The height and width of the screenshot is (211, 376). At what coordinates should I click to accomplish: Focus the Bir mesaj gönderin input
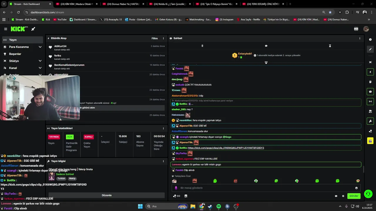(x=266, y=188)
